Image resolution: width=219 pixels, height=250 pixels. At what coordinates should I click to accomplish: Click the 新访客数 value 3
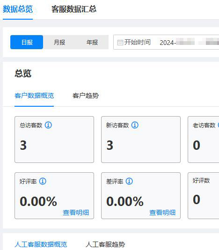click(x=110, y=145)
